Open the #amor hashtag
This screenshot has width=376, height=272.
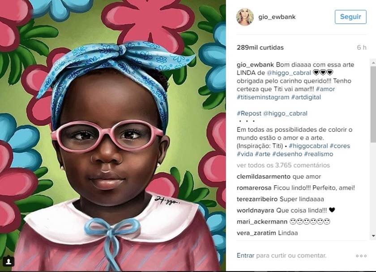coord(325,89)
